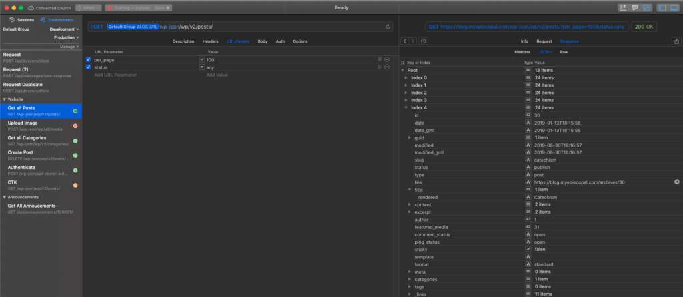Viewport: 683px width, 297px height.
Task: Select the Create Post request
Action: [x=41, y=156]
